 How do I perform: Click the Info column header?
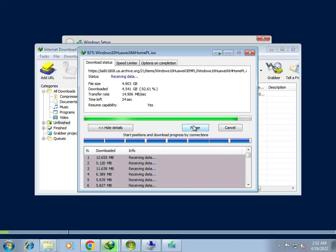coord(184,151)
